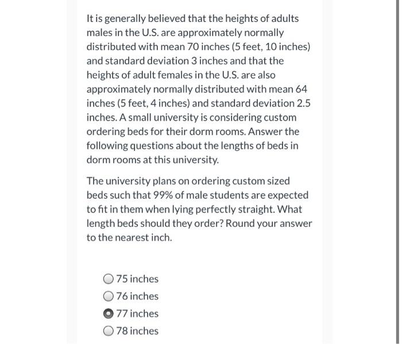Click the '77 inches' answer label text
The width and height of the screenshot is (402, 344).
coord(137,314)
